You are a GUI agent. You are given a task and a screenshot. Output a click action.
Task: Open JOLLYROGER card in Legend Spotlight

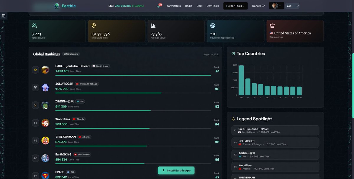click(x=275, y=142)
